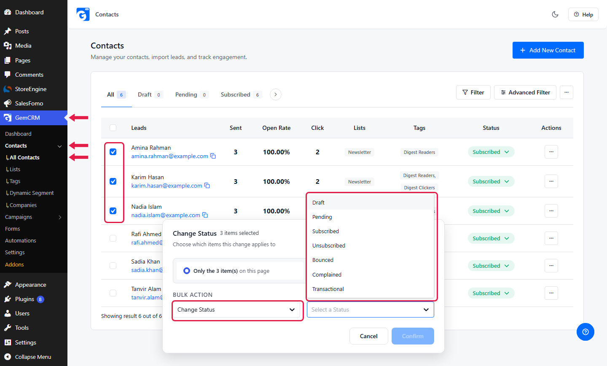Open the Advanced Filter button
This screenshot has width=607, height=366.
525,92
